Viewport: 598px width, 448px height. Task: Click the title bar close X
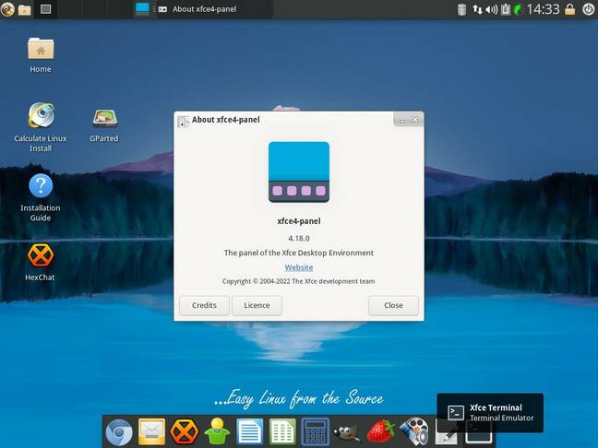pyautogui.click(x=415, y=120)
